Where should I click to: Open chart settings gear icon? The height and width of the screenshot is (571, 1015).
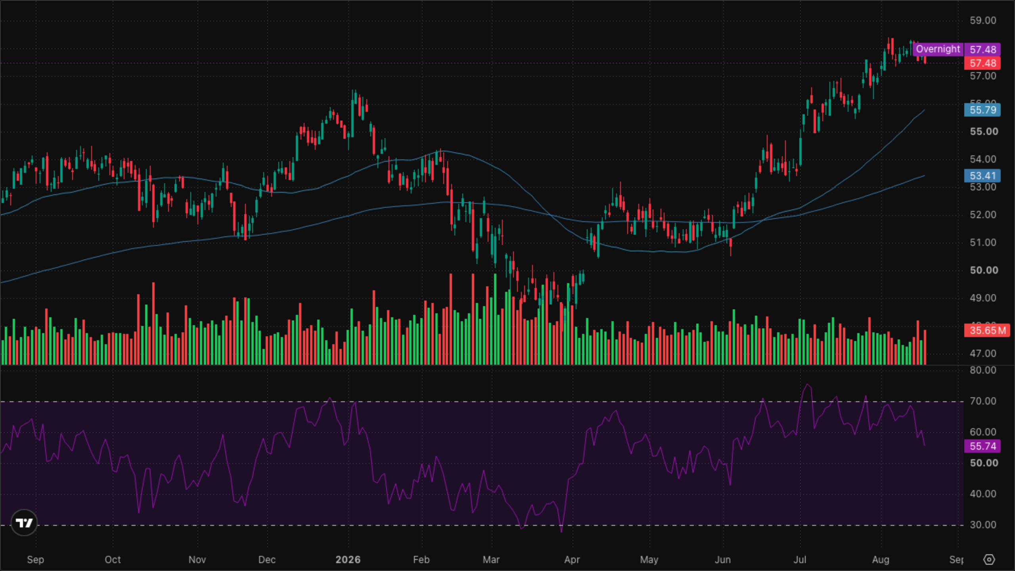pos(989,560)
